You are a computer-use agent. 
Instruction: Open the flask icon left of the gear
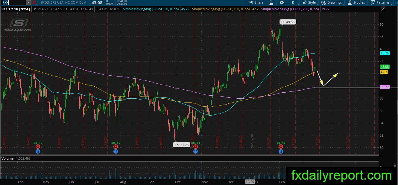271,2
